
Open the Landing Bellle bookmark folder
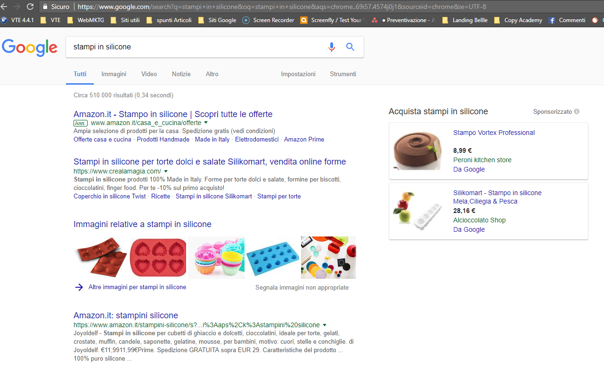tap(465, 20)
